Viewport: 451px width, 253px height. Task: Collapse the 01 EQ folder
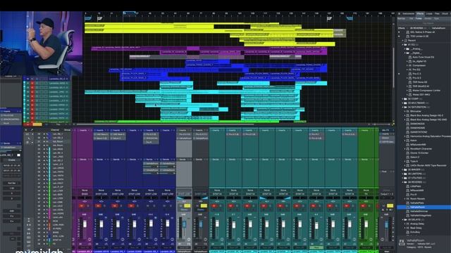pyautogui.click(x=402, y=45)
